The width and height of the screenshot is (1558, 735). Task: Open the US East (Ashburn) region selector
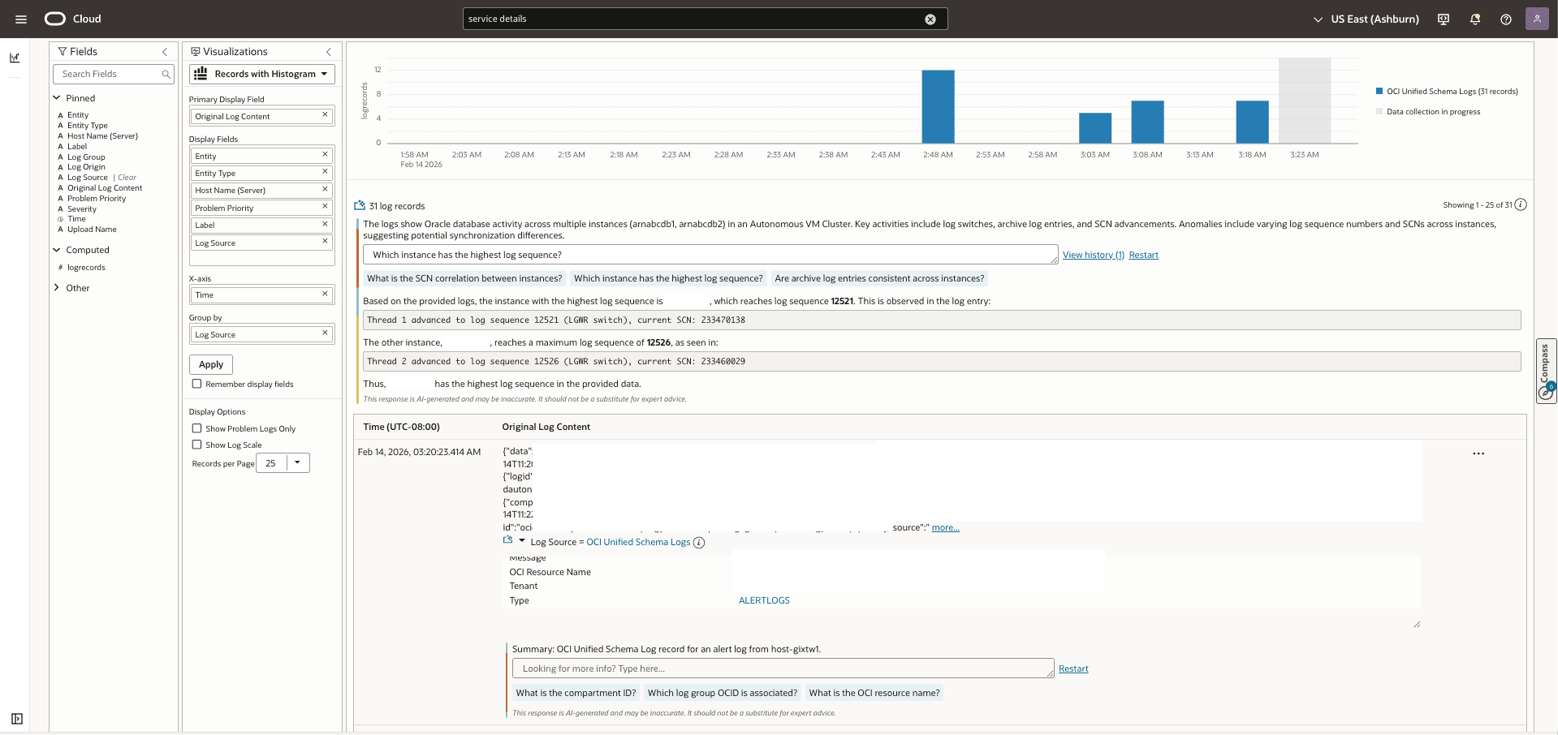(x=1366, y=19)
